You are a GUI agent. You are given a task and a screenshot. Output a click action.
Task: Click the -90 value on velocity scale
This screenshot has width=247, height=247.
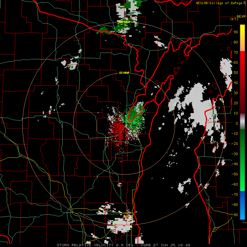tap(235, 215)
